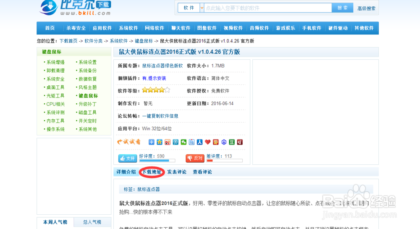The image size is (420, 229).
Task: Click the orange 试试看 arrow graphic
Action: [129, 142]
